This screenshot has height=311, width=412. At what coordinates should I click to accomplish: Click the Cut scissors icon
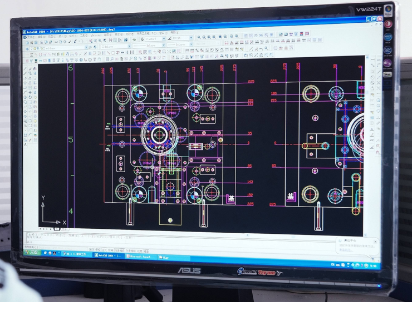point(56,42)
